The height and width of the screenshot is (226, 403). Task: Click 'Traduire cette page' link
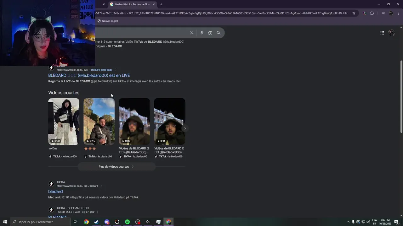[x=101, y=70]
